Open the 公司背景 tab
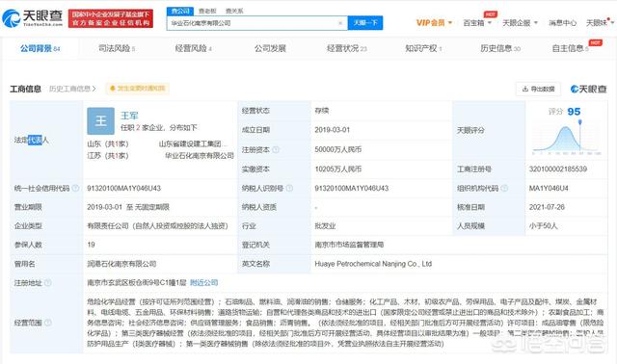The image size is (617, 364). coord(40,48)
